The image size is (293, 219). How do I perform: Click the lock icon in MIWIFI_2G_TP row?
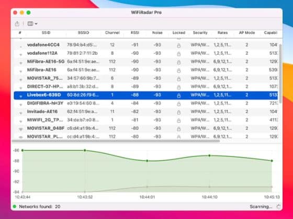178,120
